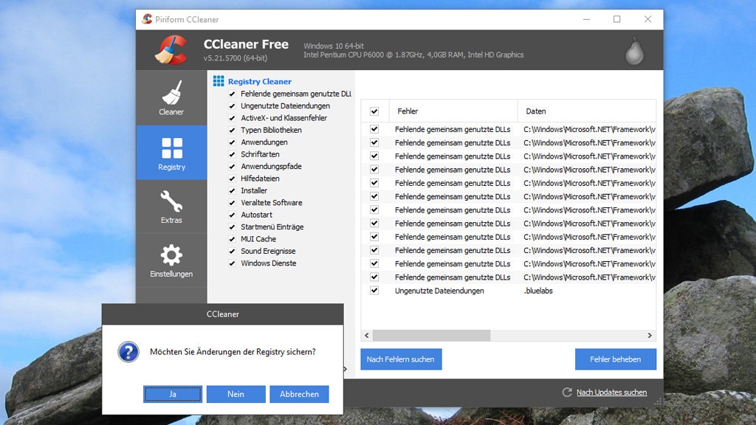Click Fehler beheben button
Image resolution: width=756 pixels, height=425 pixels.
[x=615, y=359]
